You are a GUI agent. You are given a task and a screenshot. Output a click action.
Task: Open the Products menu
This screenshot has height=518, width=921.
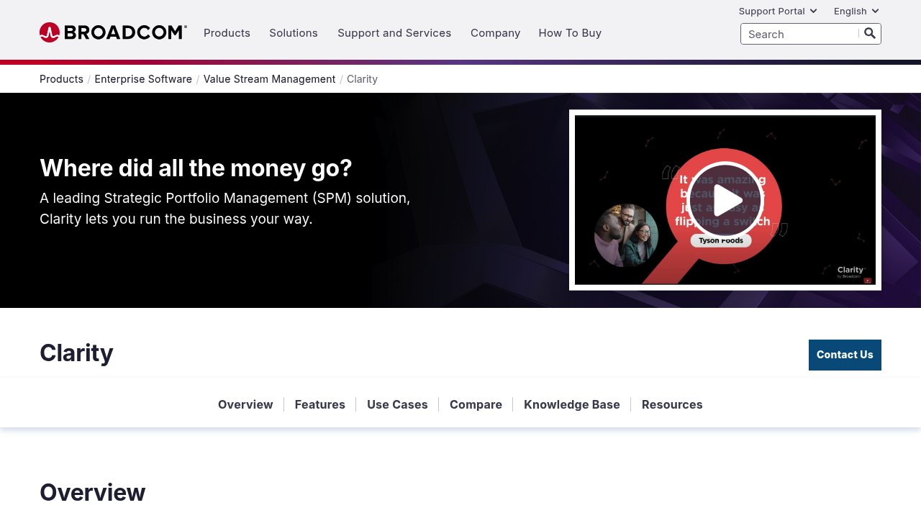click(227, 33)
